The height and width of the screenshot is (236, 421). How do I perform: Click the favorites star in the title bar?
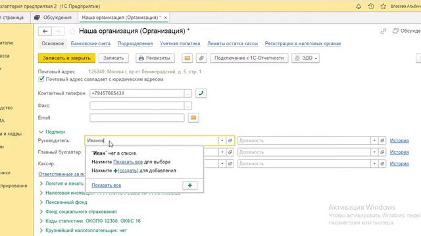(383, 6)
